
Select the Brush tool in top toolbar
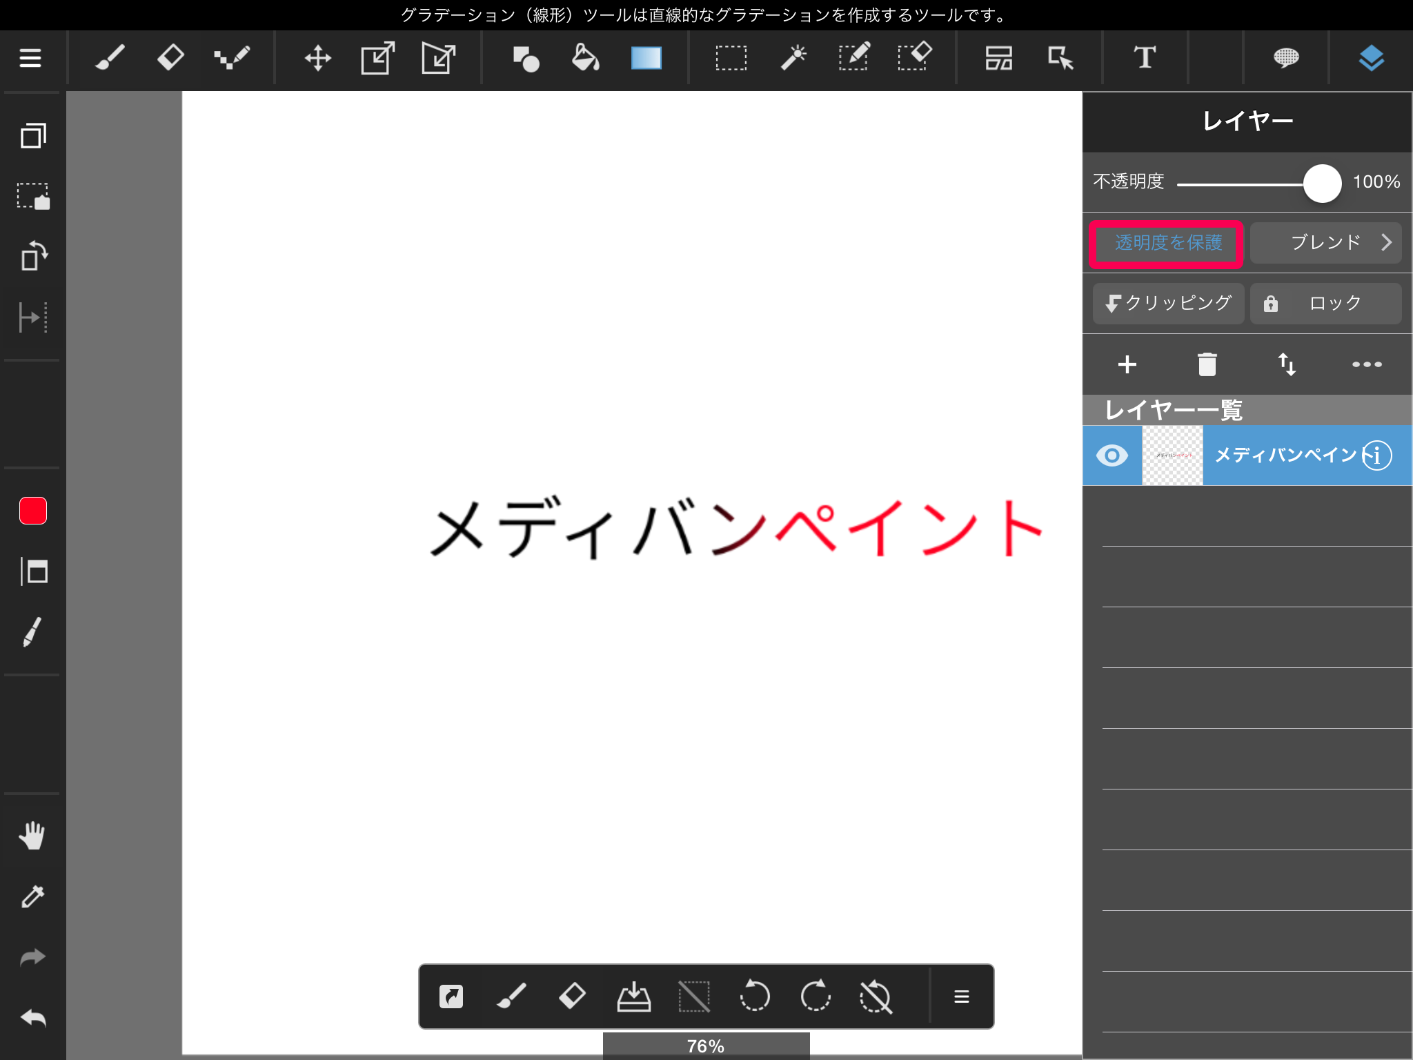(x=110, y=58)
